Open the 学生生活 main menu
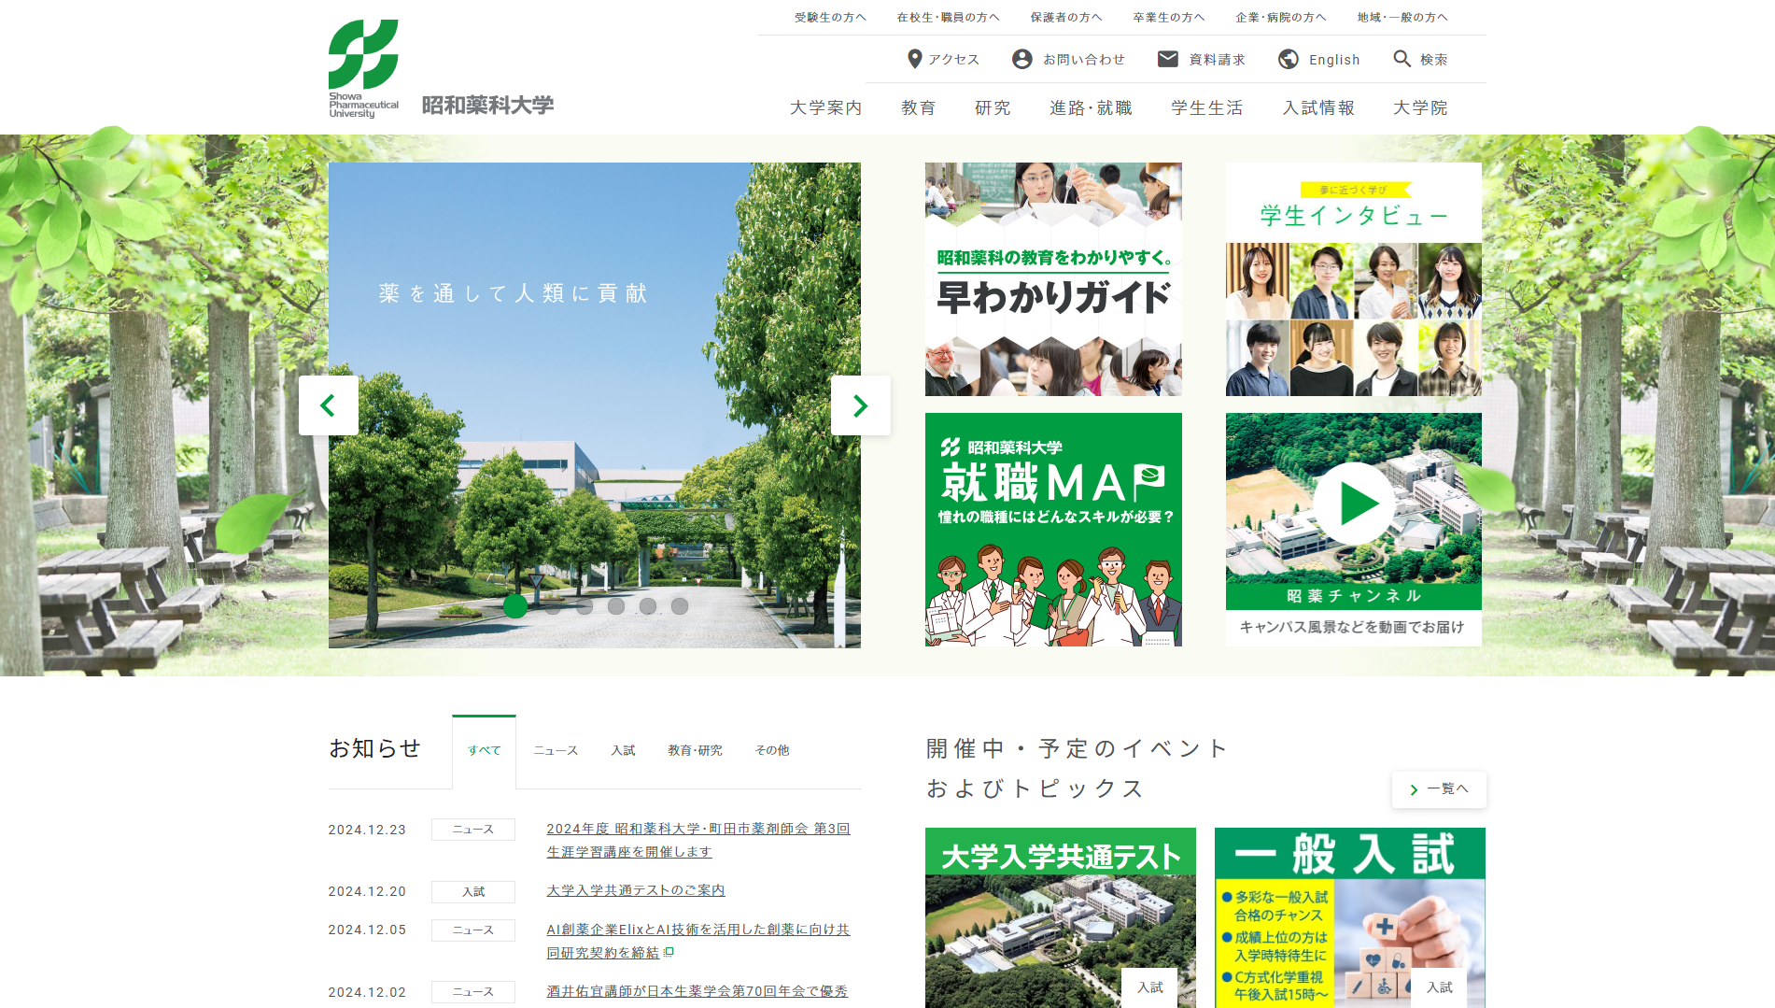 pos(1207,107)
